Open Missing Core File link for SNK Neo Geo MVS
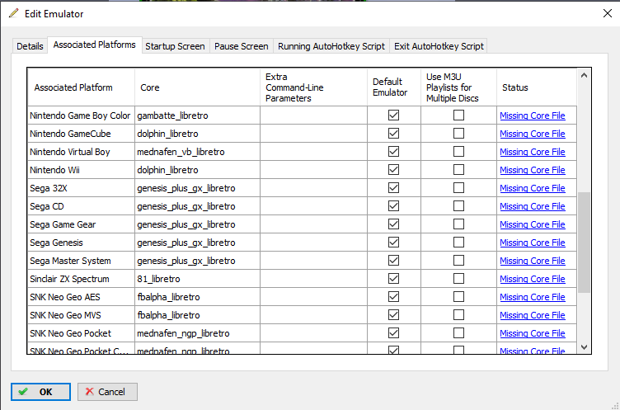This screenshot has height=410, width=620. (x=533, y=315)
